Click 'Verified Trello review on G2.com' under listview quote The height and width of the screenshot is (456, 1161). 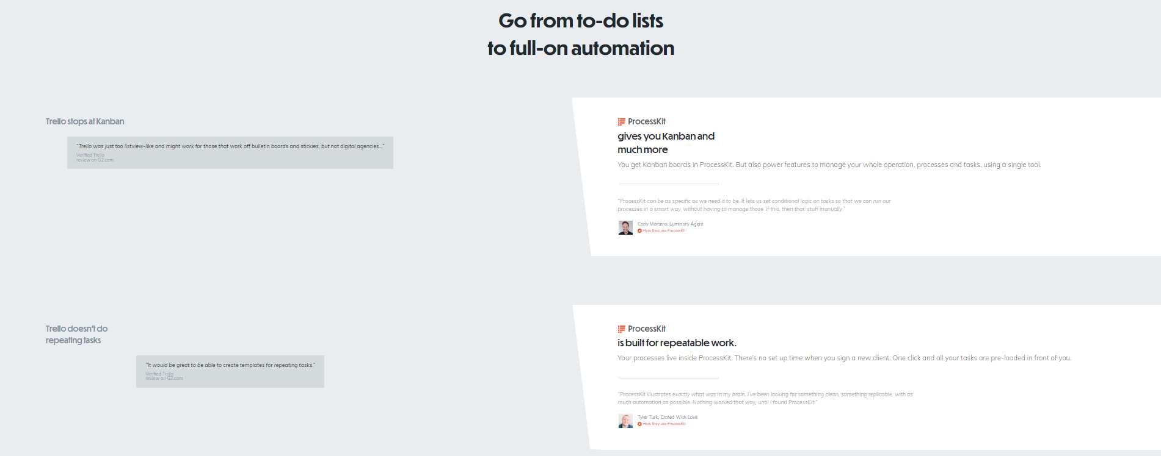point(95,158)
